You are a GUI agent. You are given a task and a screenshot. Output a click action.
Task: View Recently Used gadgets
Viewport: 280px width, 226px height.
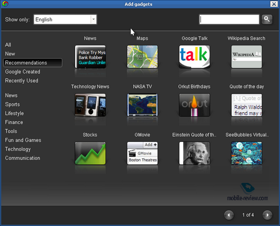22,81
